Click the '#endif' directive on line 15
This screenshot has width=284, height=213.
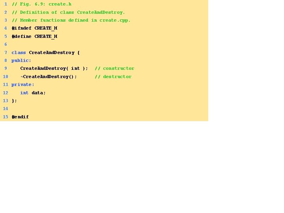tap(20, 117)
